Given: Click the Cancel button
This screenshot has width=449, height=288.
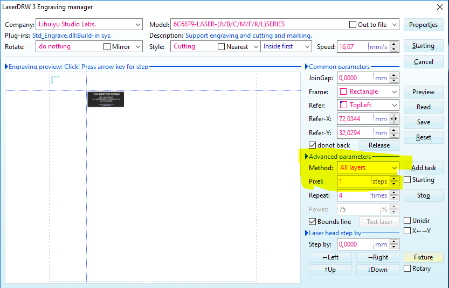Looking at the screenshot, I should coord(423,62).
